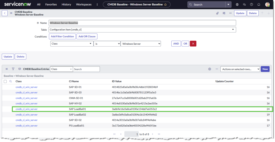Click the list filter funnel icon
The image size is (275, 142).
pos(13,69)
